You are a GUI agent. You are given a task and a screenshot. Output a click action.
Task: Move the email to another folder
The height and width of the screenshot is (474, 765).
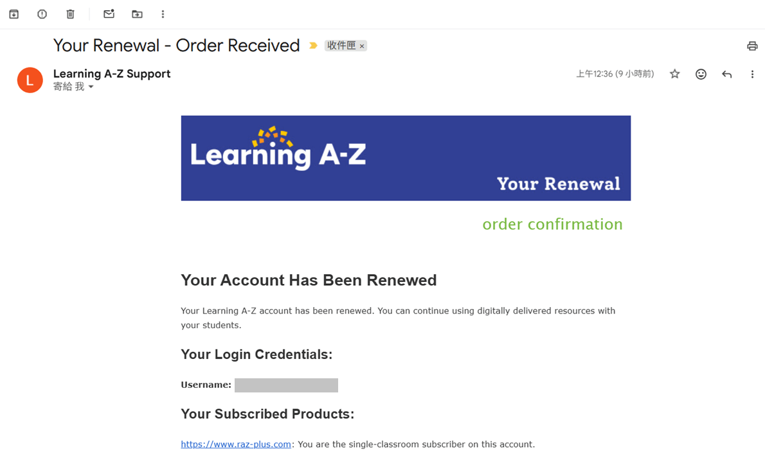(x=137, y=13)
